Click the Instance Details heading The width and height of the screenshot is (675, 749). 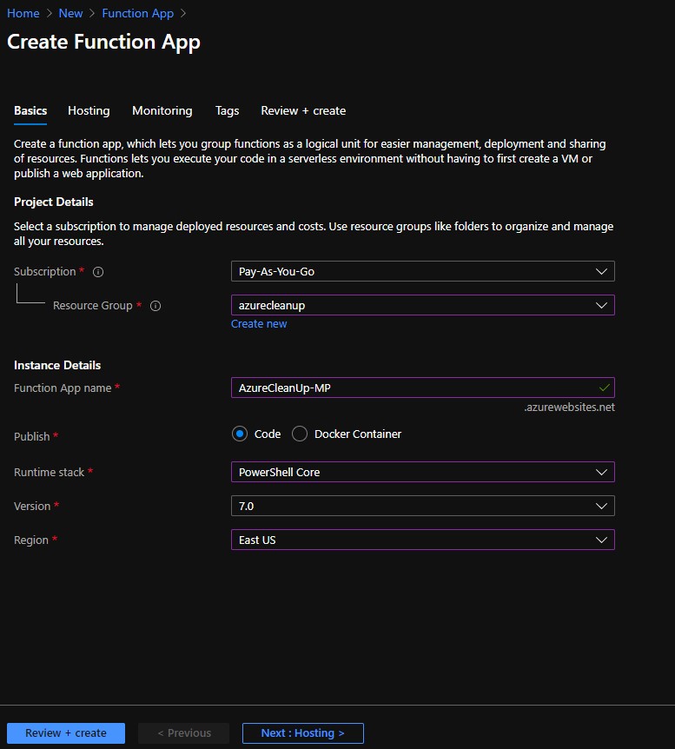click(x=57, y=366)
